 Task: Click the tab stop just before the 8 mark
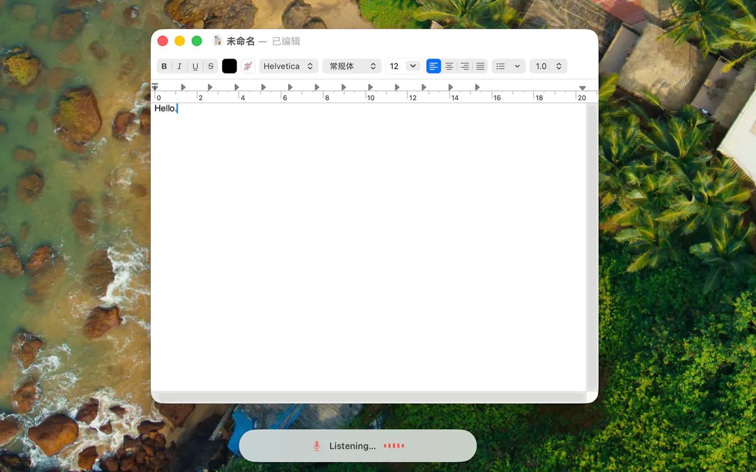point(317,87)
